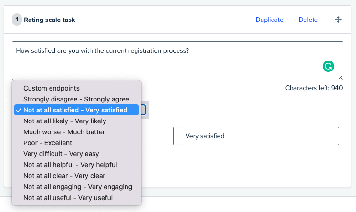Click the task number 1 badge

pyautogui.click(x=17, y=20)
